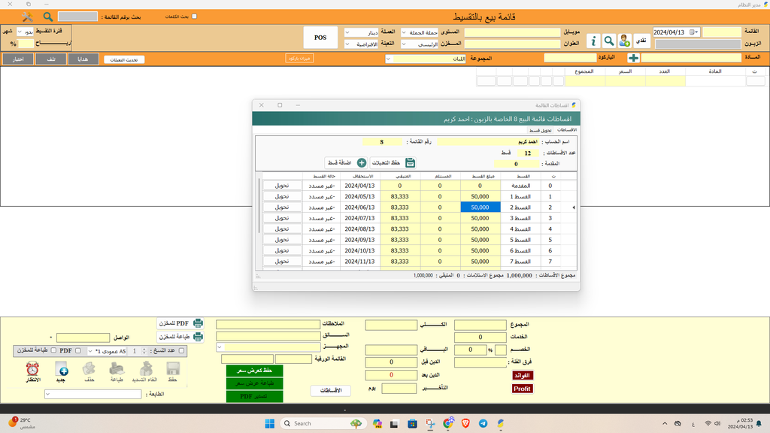The width and height of the screenshot is (770, 433).
Task: Click the info icon next to search
Action: 593,41
